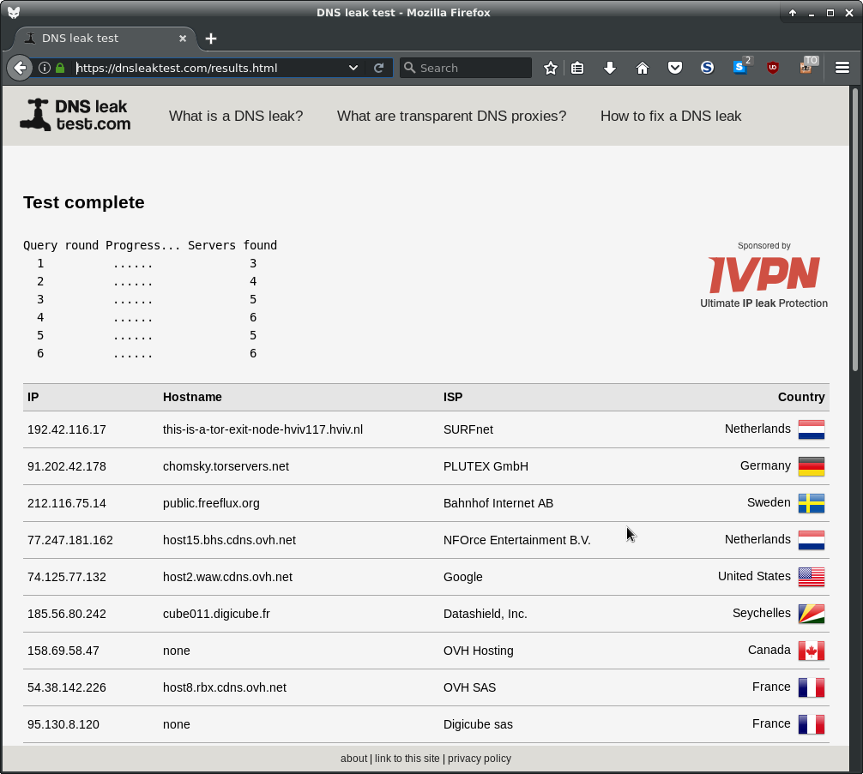This screenshot has width=863, height=774.
Task: Bookmark this page with the star icon
Action: tap(551, 68)
